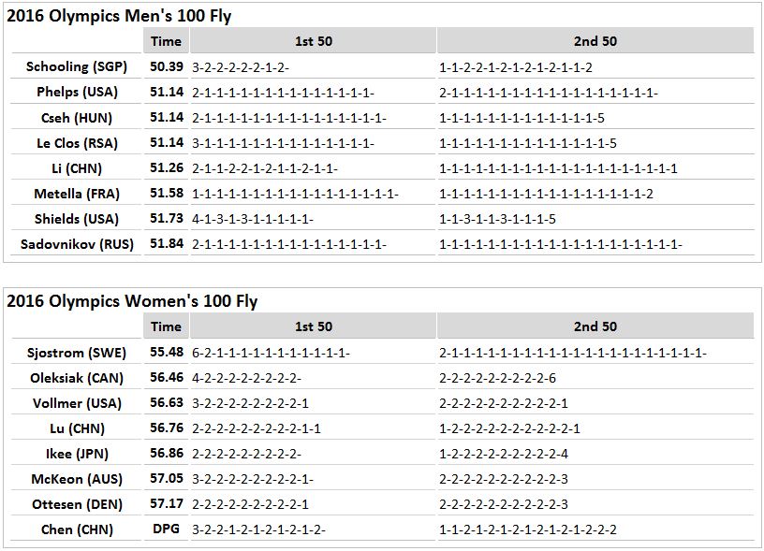Image resolution: width=764 pixels, height=551 pixels.
Task: Select the Men's table 1st 50 header
Action: click(314, 41)
